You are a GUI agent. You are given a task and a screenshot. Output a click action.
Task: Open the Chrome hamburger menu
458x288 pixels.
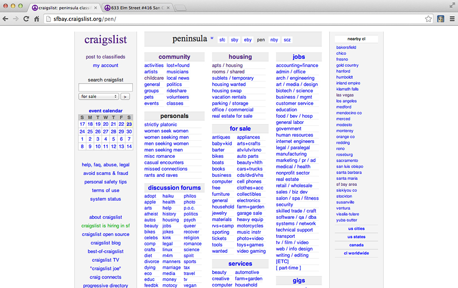[452, 19]
